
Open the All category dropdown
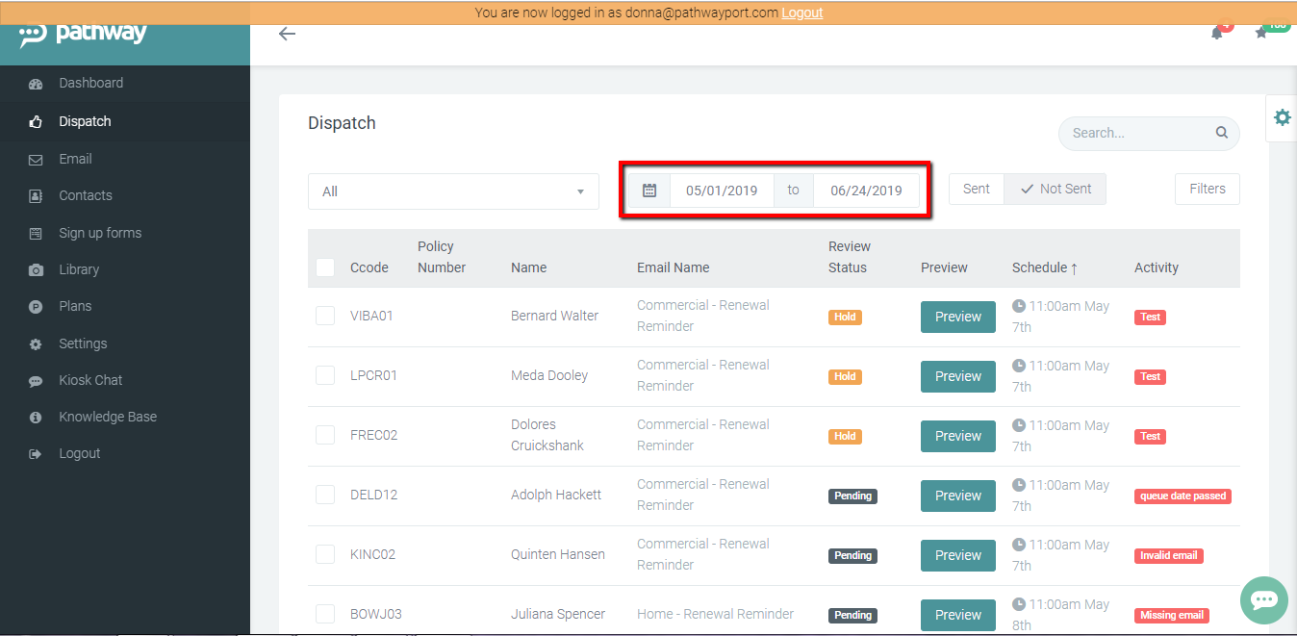[452, 191]
